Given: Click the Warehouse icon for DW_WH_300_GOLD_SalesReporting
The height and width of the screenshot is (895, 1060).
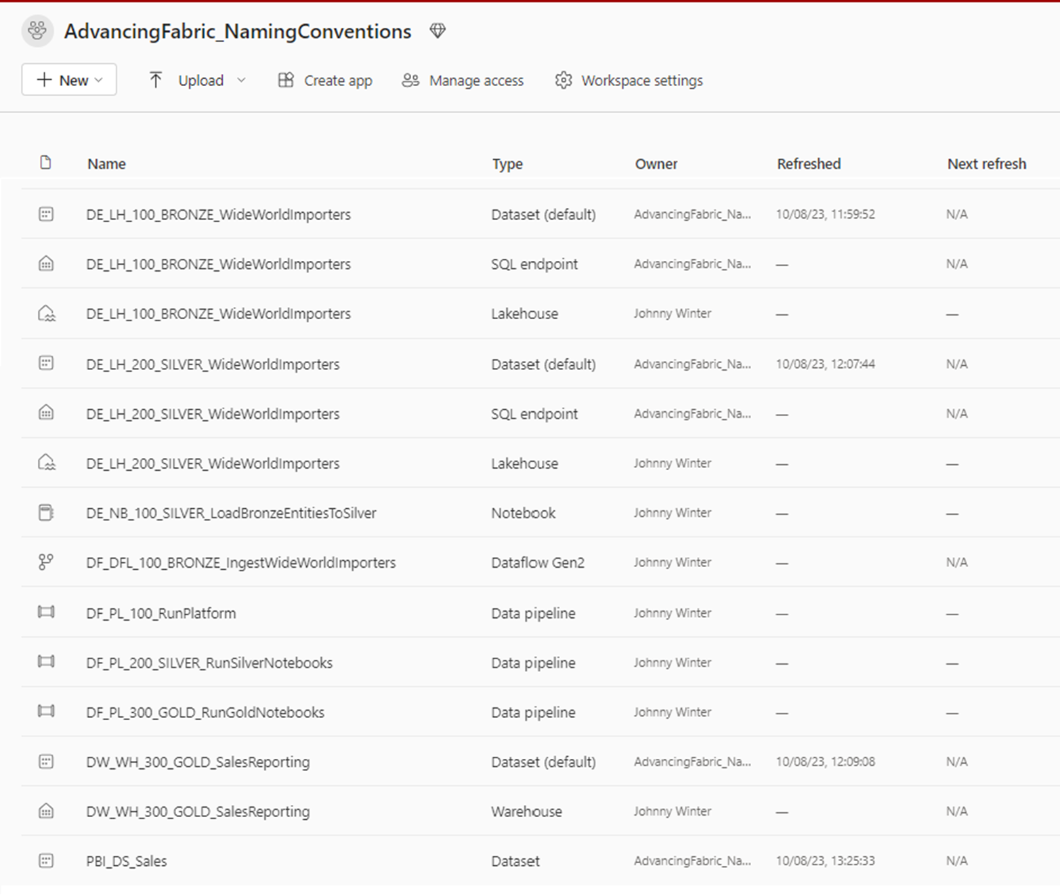Looking at the screenshot, I should (x=45, y=811).
